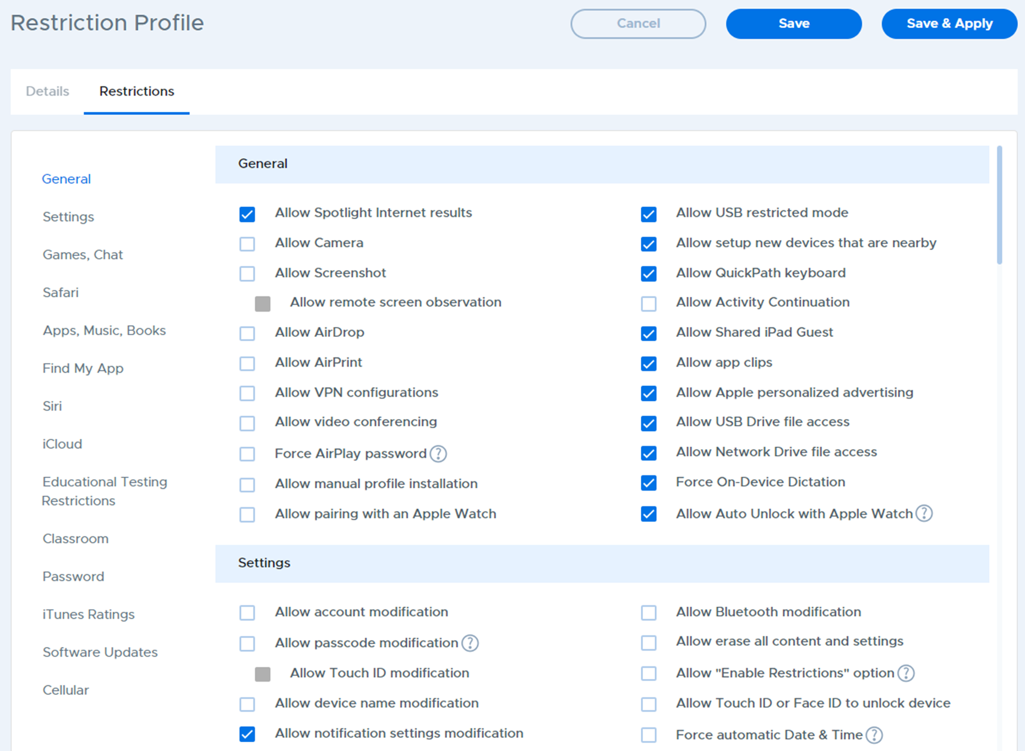Enable Allow video conferencing
The image size is (1025, 751).
[x=247, y=423]
